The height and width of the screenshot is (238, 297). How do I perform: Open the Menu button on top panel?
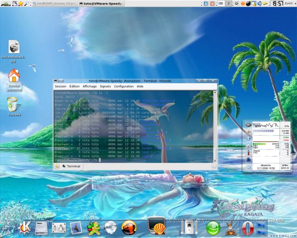(6, 4)
